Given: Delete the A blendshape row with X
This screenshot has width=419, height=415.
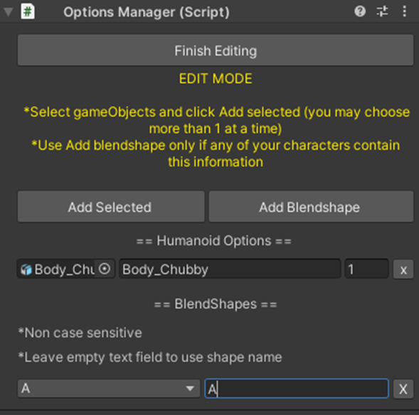Looking at the screenshot, I should (x=403, y=389).
